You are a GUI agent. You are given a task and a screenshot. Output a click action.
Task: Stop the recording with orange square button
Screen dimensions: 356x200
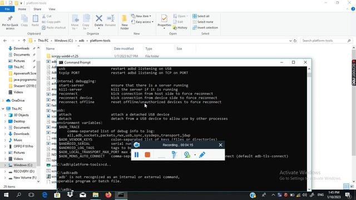pos(147,154)
